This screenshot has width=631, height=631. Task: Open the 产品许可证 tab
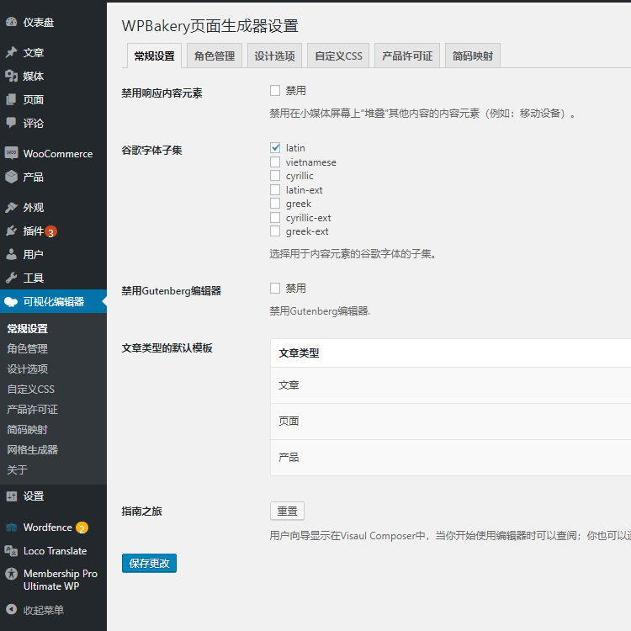pos(407,56)
